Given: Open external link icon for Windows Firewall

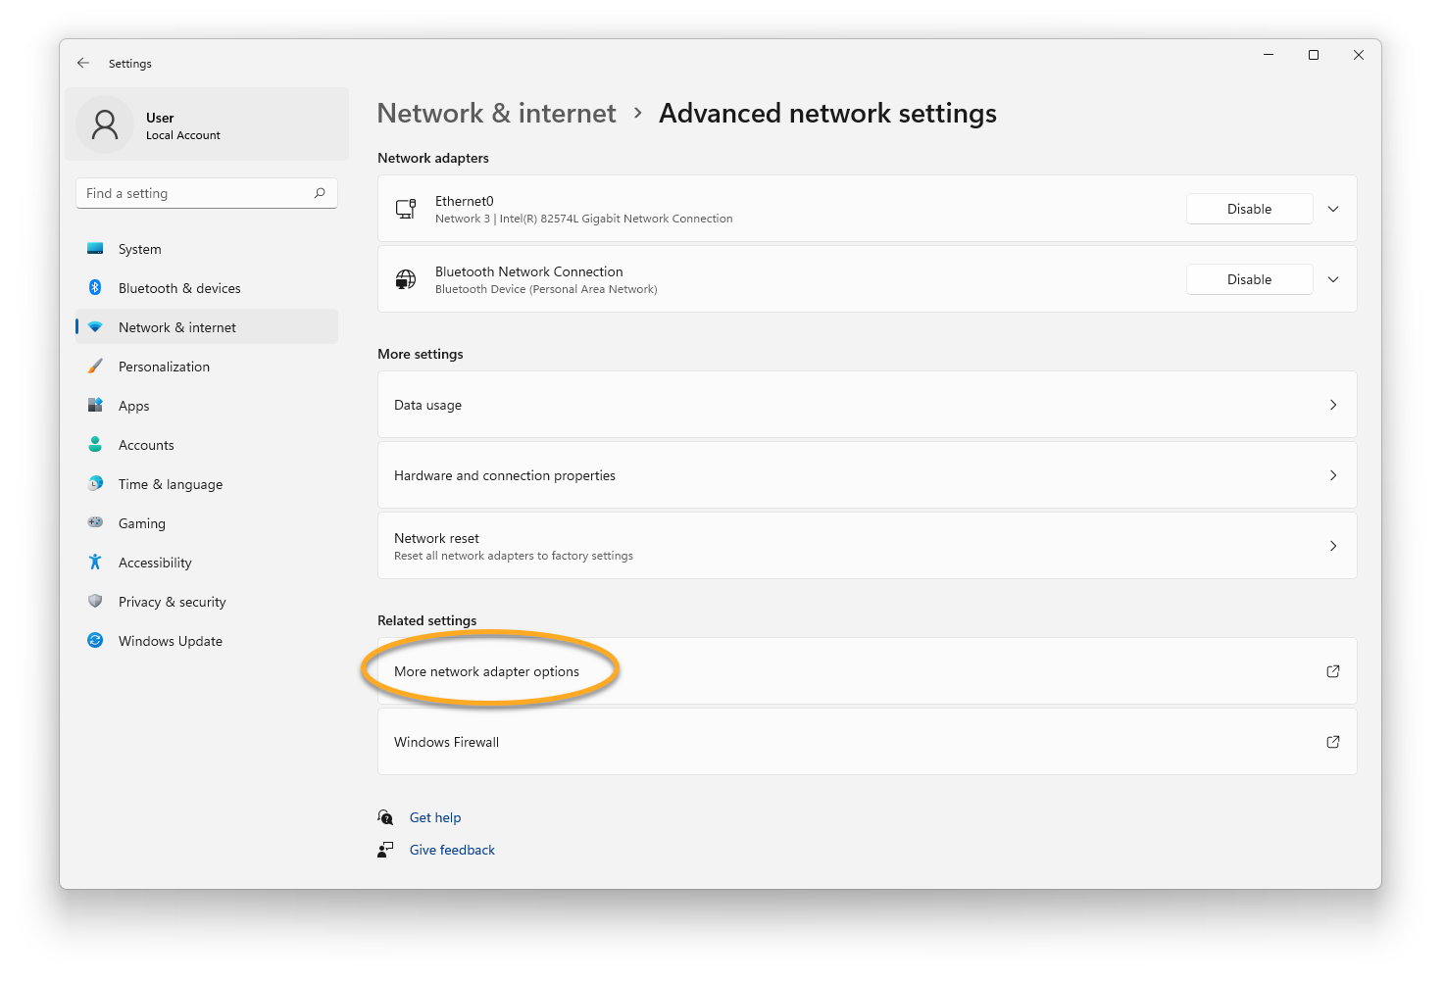Looking at the screenshot, I should click(x=1332, y=742).
